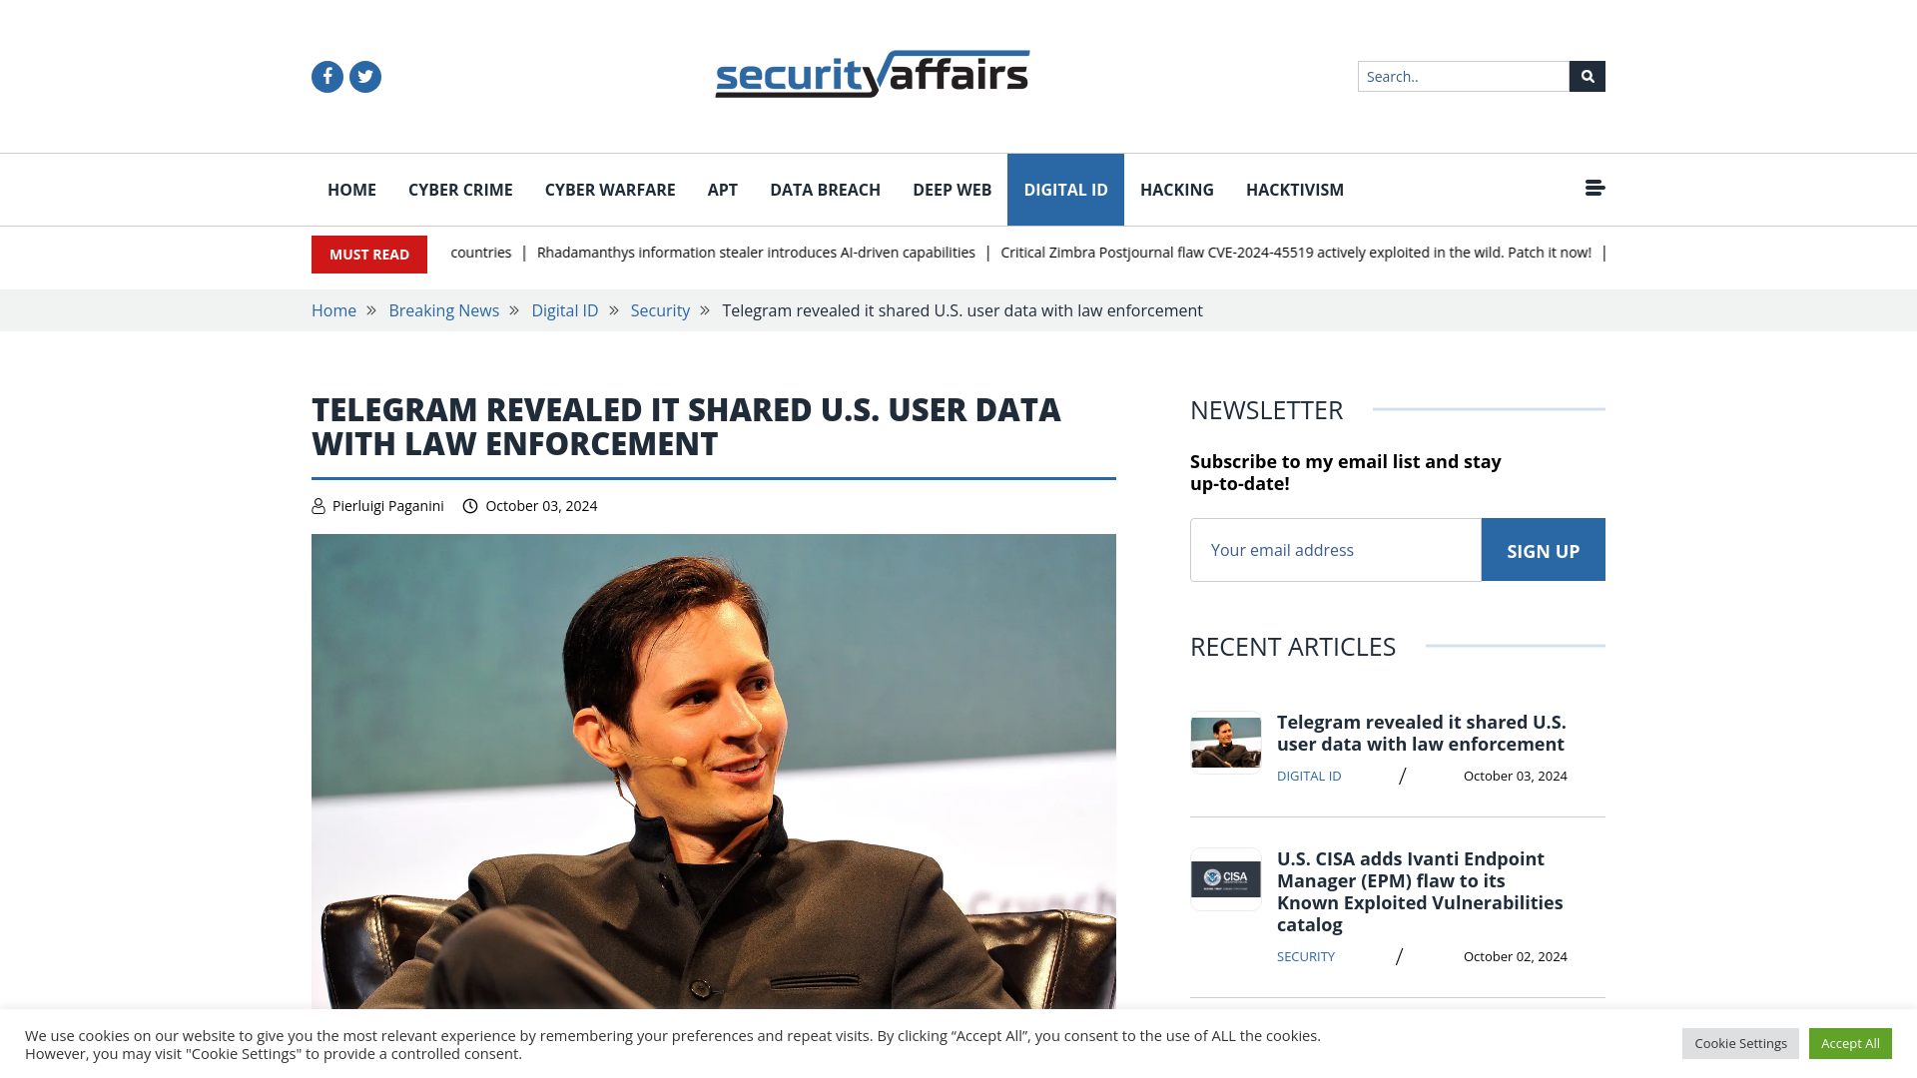Click the hamburger menu icon
This screenshot has width=1917, height=1078.
click(1595, 187)
